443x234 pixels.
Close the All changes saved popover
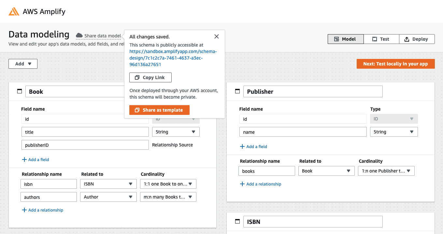tap(217, 36)
